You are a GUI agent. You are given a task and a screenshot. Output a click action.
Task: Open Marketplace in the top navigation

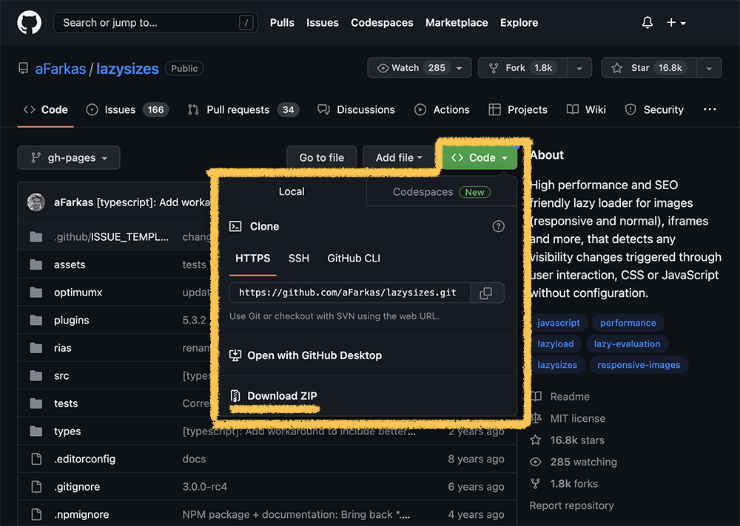coord(457,23)
